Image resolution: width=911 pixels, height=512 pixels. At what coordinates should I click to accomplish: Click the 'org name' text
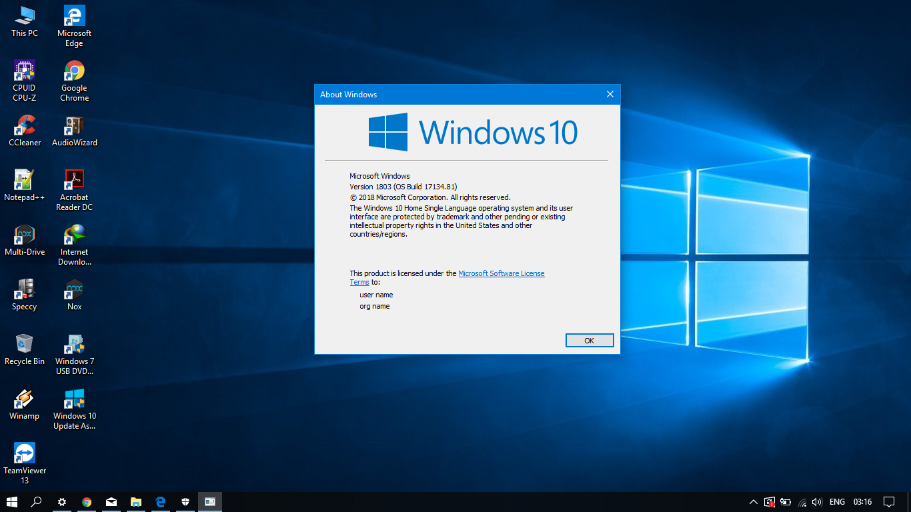(x=375, y=307)
